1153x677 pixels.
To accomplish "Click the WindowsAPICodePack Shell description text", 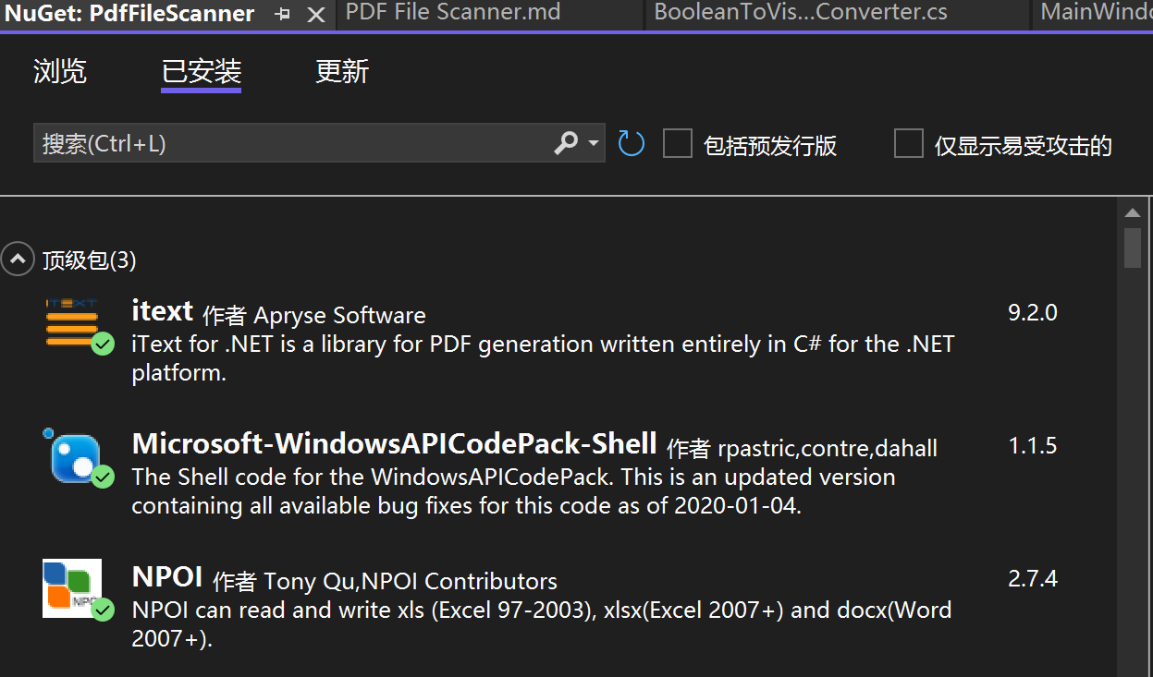I will coord(513,491).
